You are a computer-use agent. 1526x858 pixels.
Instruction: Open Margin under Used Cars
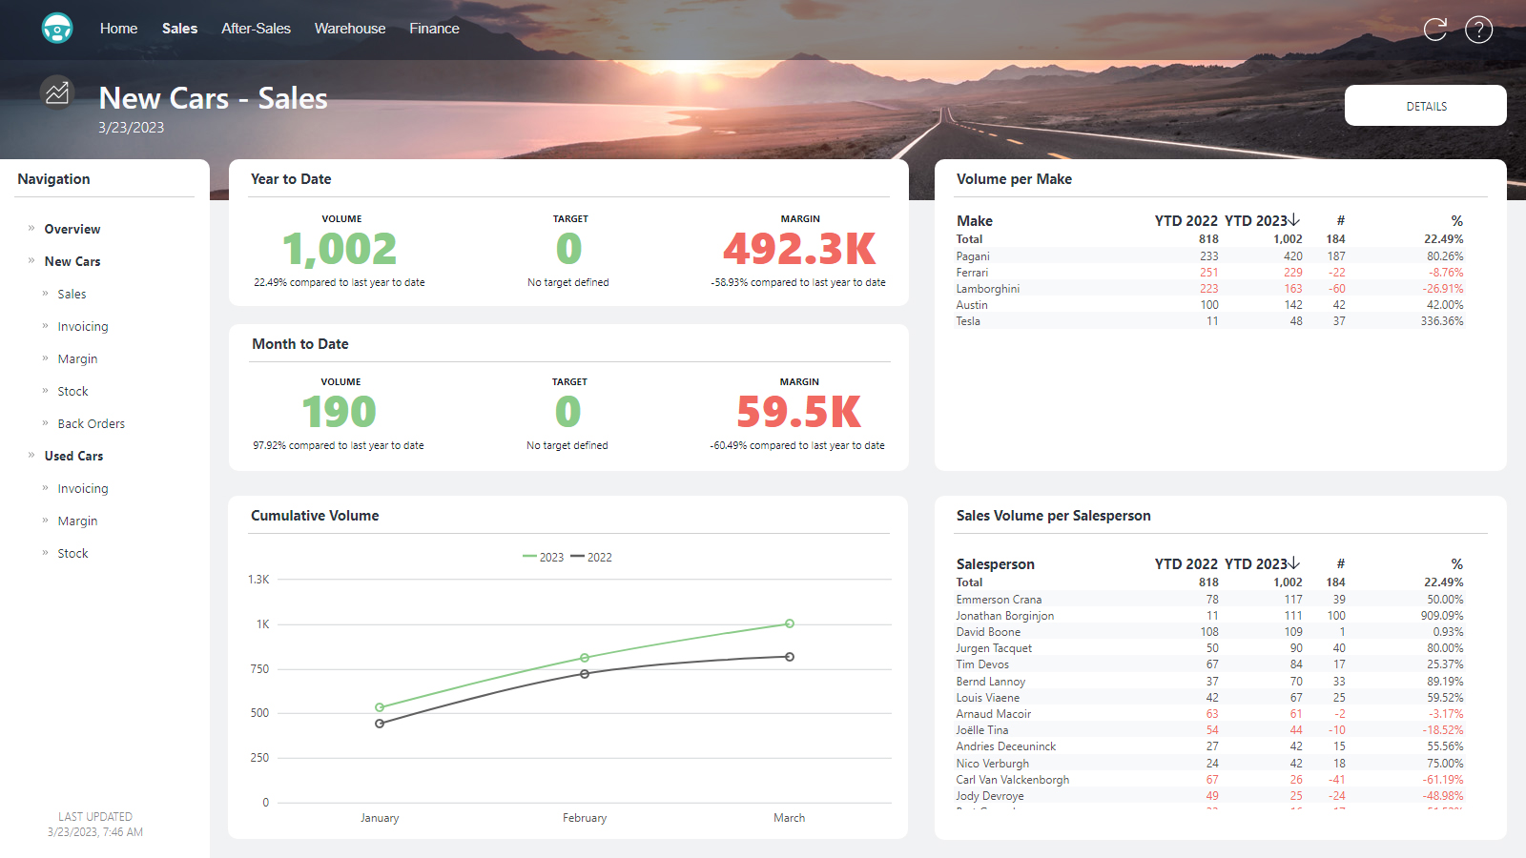[77, 521]
